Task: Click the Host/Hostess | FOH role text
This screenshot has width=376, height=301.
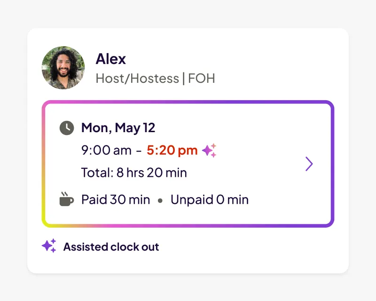Action: click(155, 78)
